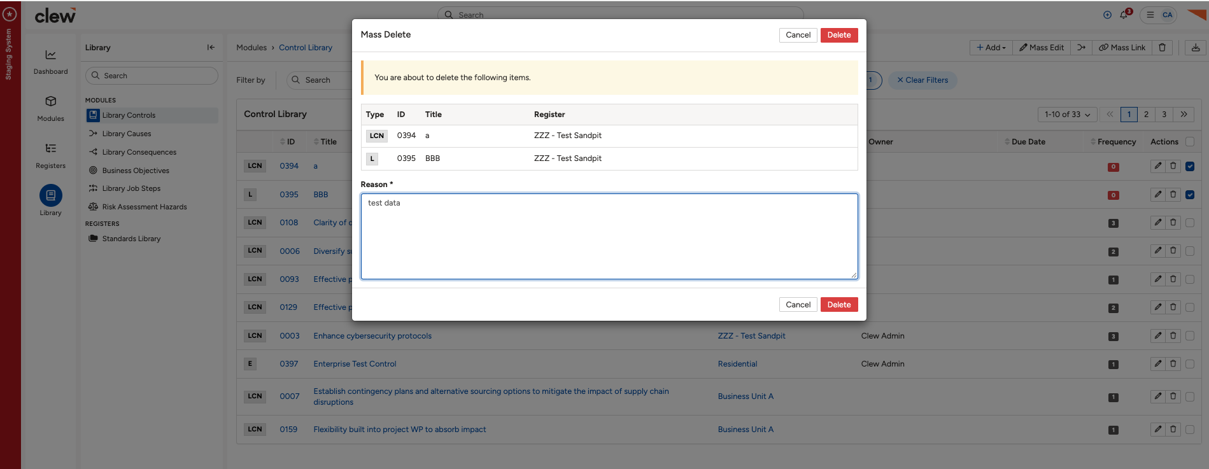
Task: Click the mass delete trash icon in the toolbar
Action: tap(1162, 48)
